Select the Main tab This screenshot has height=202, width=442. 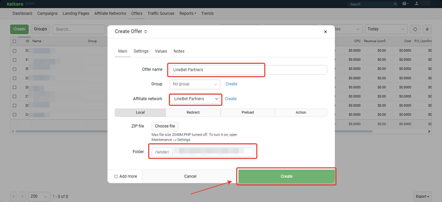[x=123, y=51]
